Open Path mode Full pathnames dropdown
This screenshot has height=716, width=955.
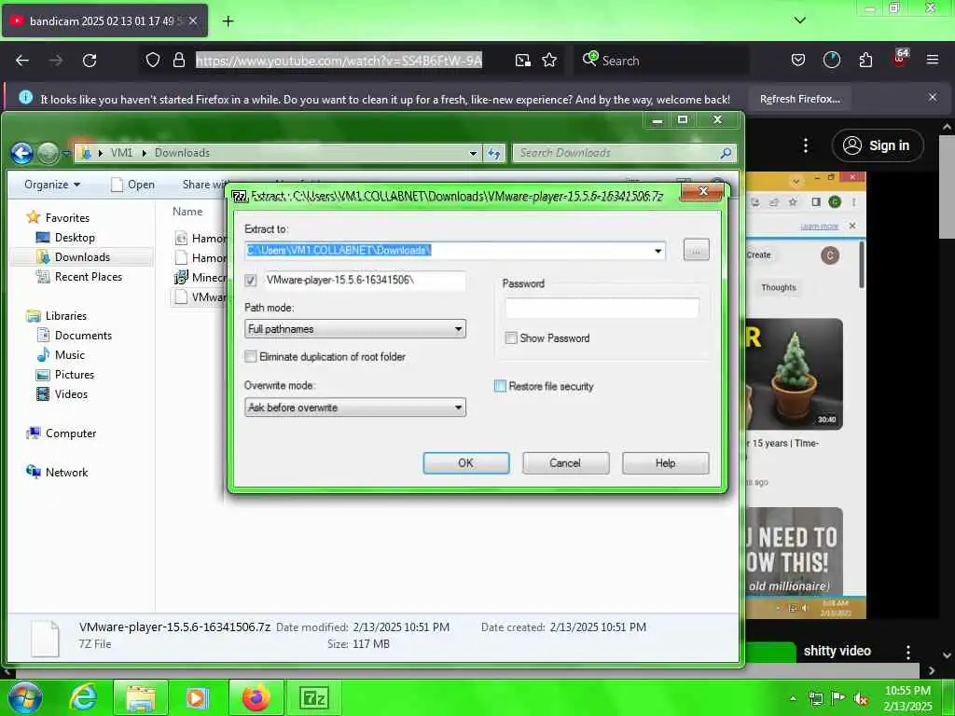tap(355, 329)
